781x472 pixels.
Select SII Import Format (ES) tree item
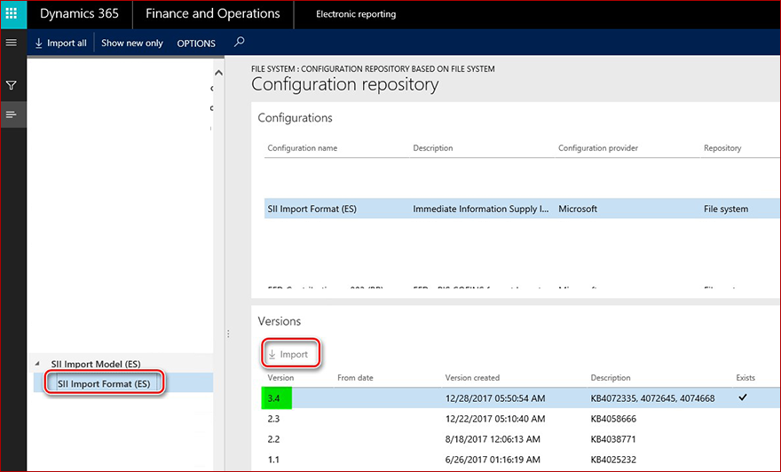click(104, 384)
